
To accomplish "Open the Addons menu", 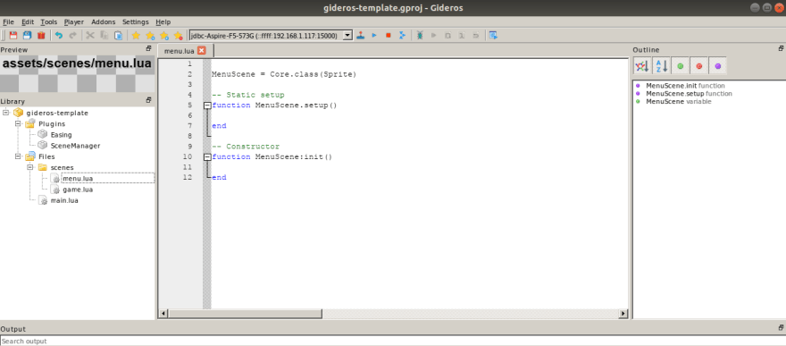I will (x=104, y=22).
